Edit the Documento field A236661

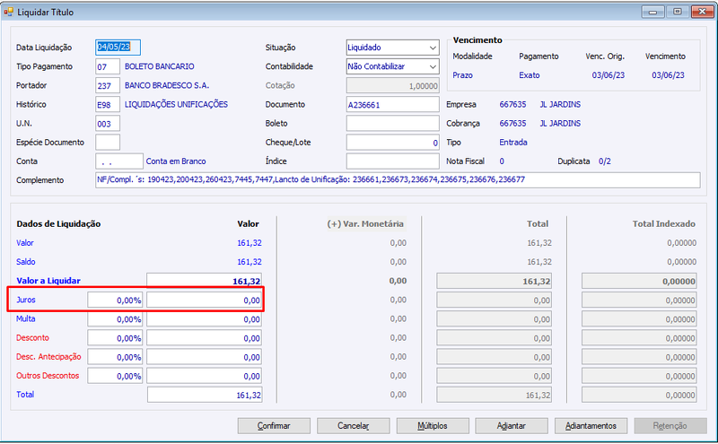tap(392, 105)
